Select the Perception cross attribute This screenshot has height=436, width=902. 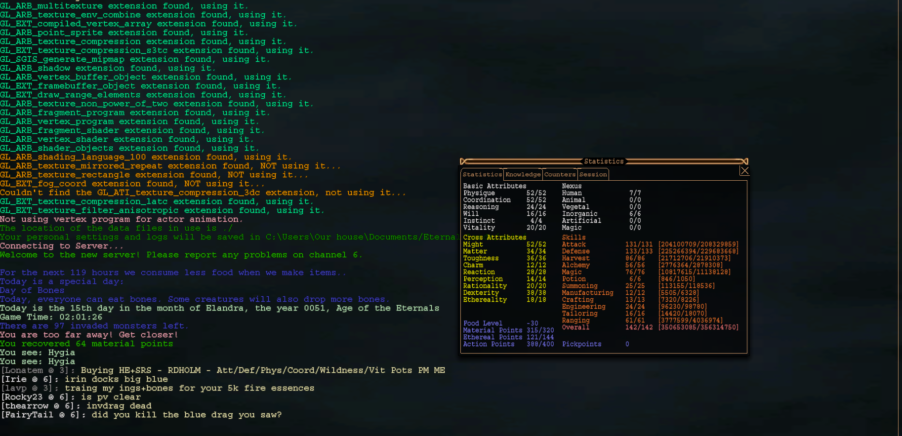coord(483,279)
